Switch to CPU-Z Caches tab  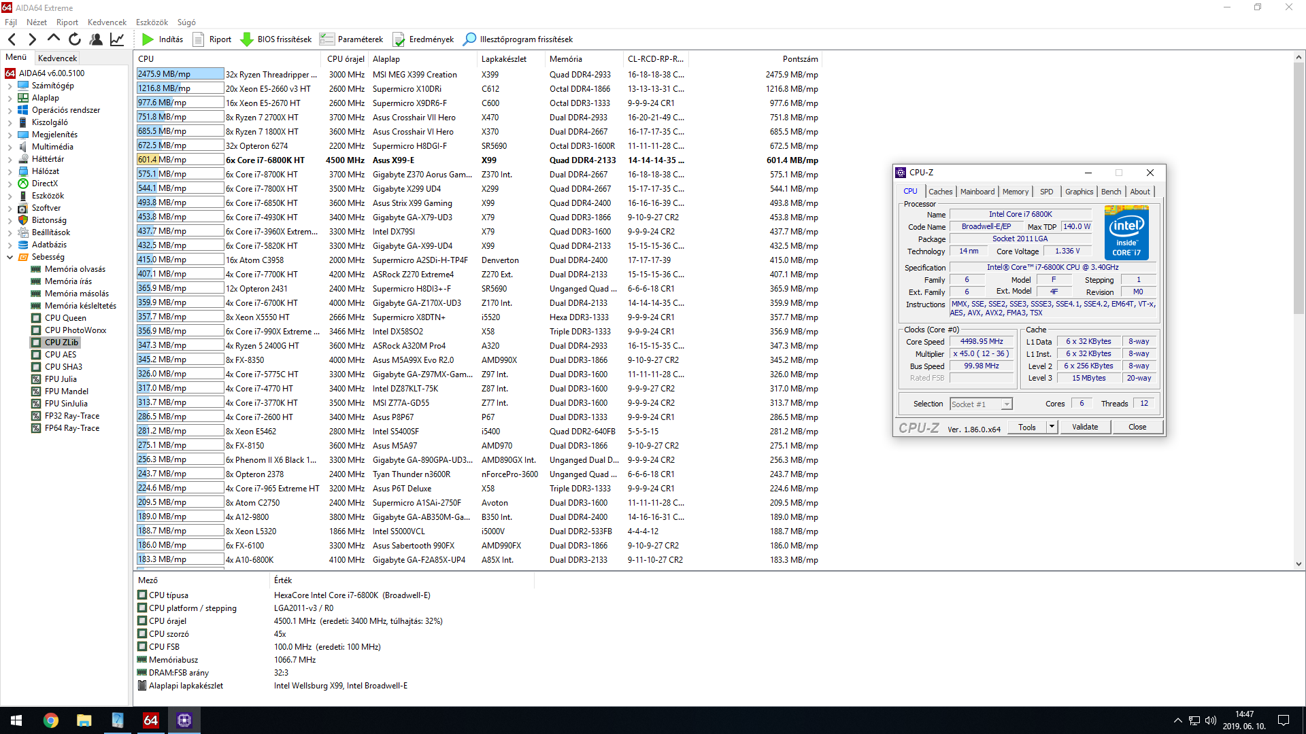point(940,192)
